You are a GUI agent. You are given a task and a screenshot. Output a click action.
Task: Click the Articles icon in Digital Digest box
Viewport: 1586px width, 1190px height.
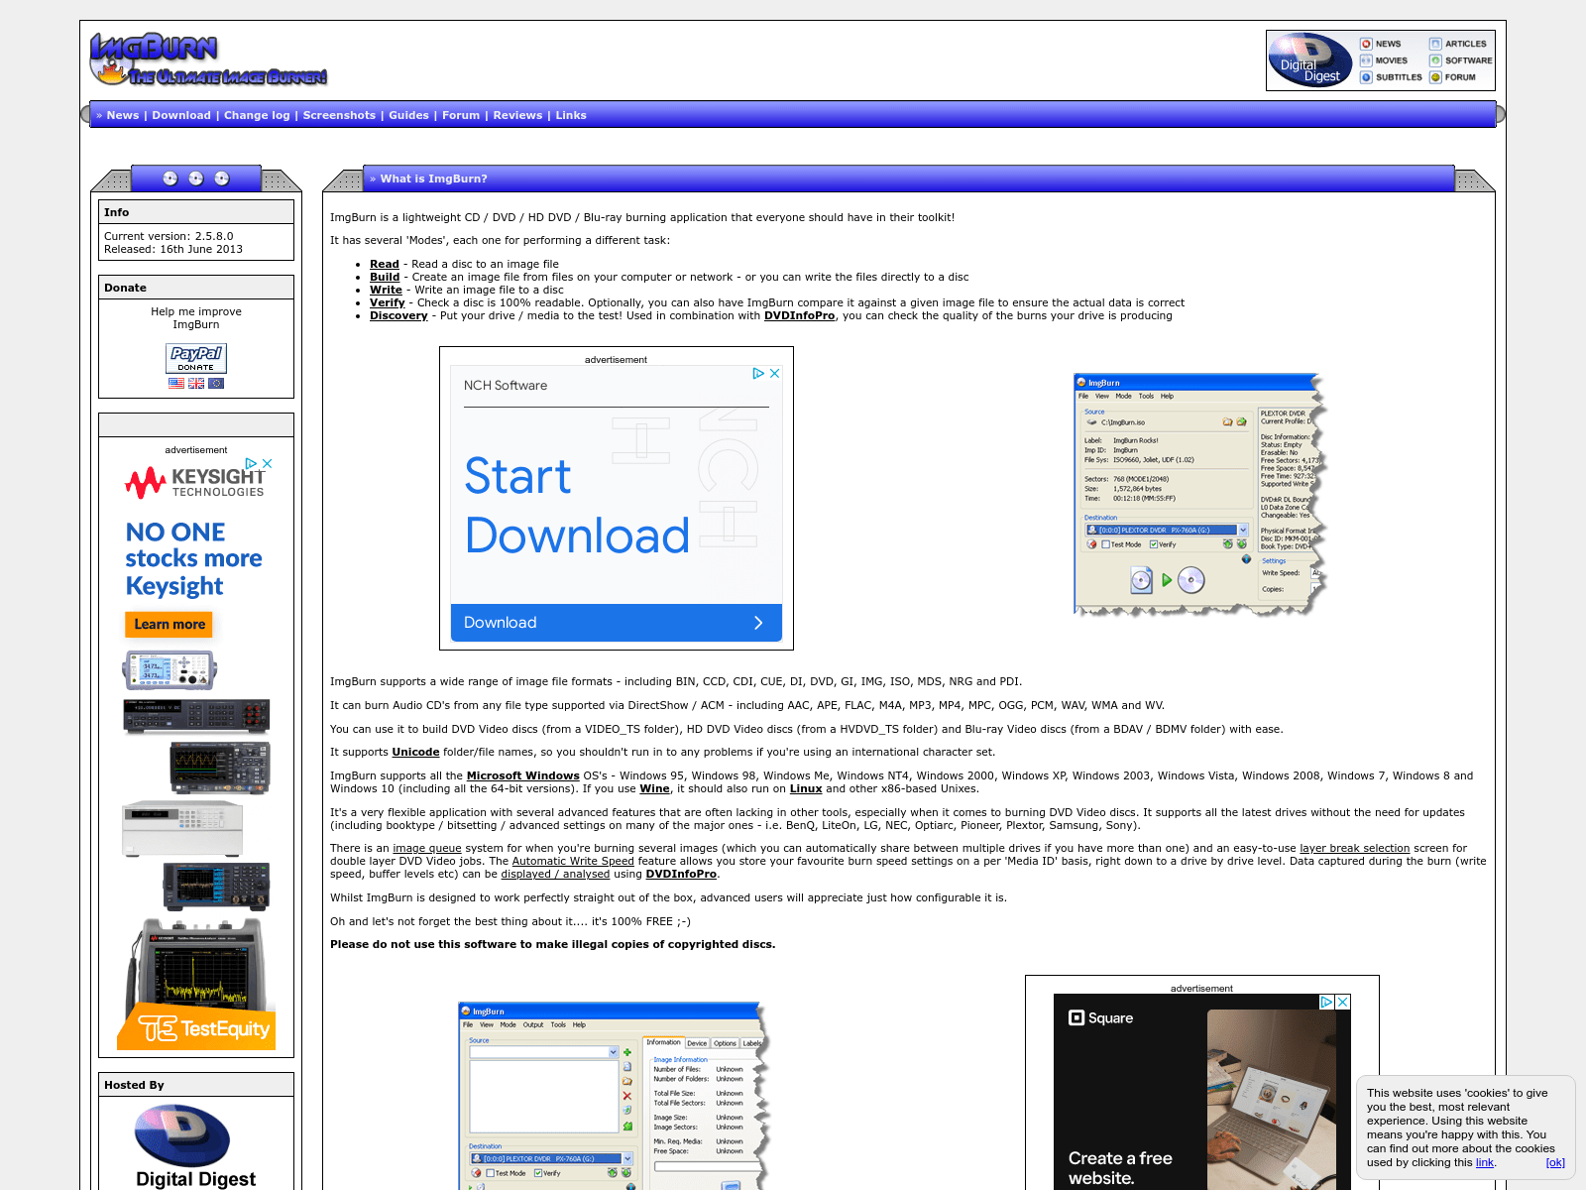pyautogui.click(x=1435, y=44)
